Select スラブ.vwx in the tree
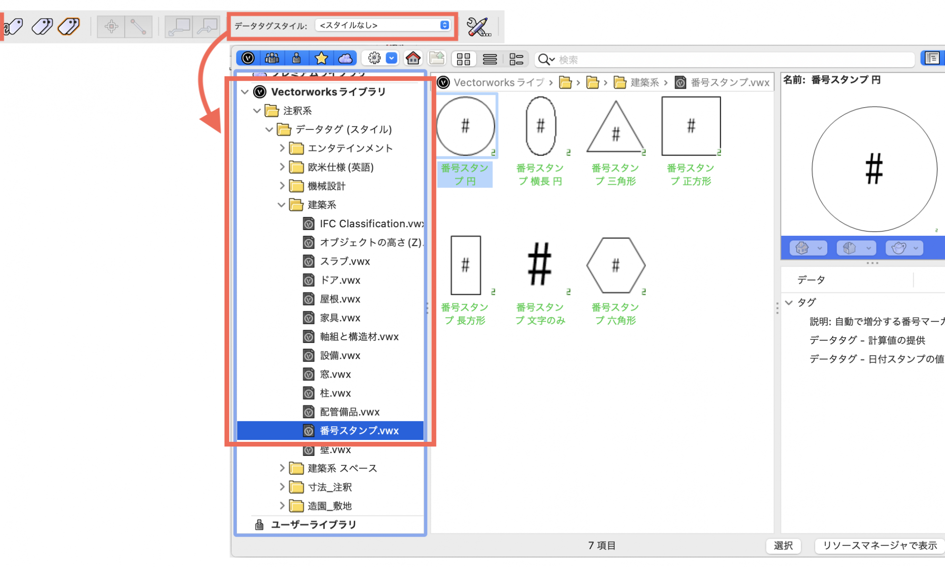The width and height of the screenshot is (945, 567). pos(336,261)
